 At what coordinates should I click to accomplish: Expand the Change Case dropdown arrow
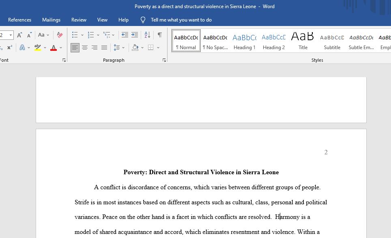pos(48,35)
